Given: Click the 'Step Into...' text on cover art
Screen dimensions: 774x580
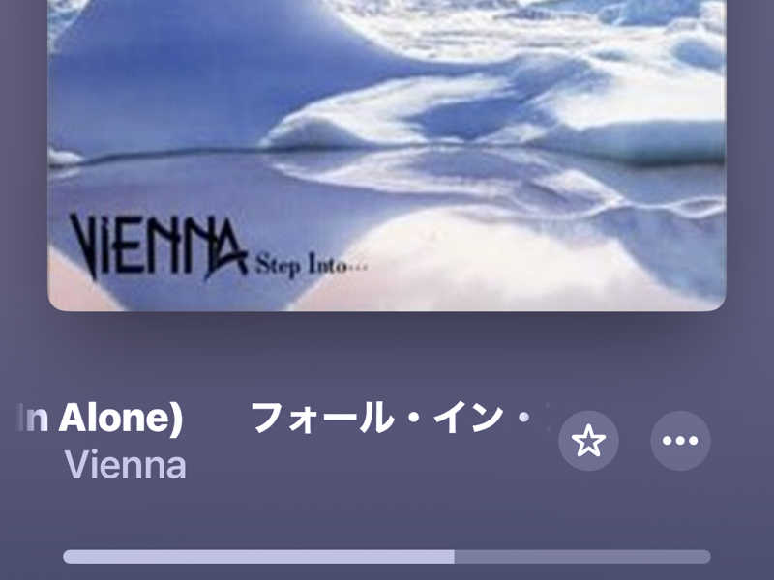Looking at the screenshot, I should coord(312,265).
